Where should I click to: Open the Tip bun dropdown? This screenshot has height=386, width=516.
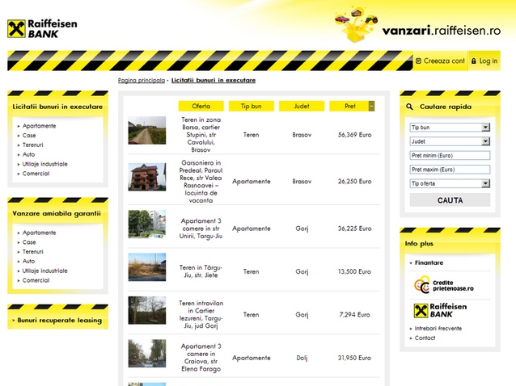[x=450, y=128]
